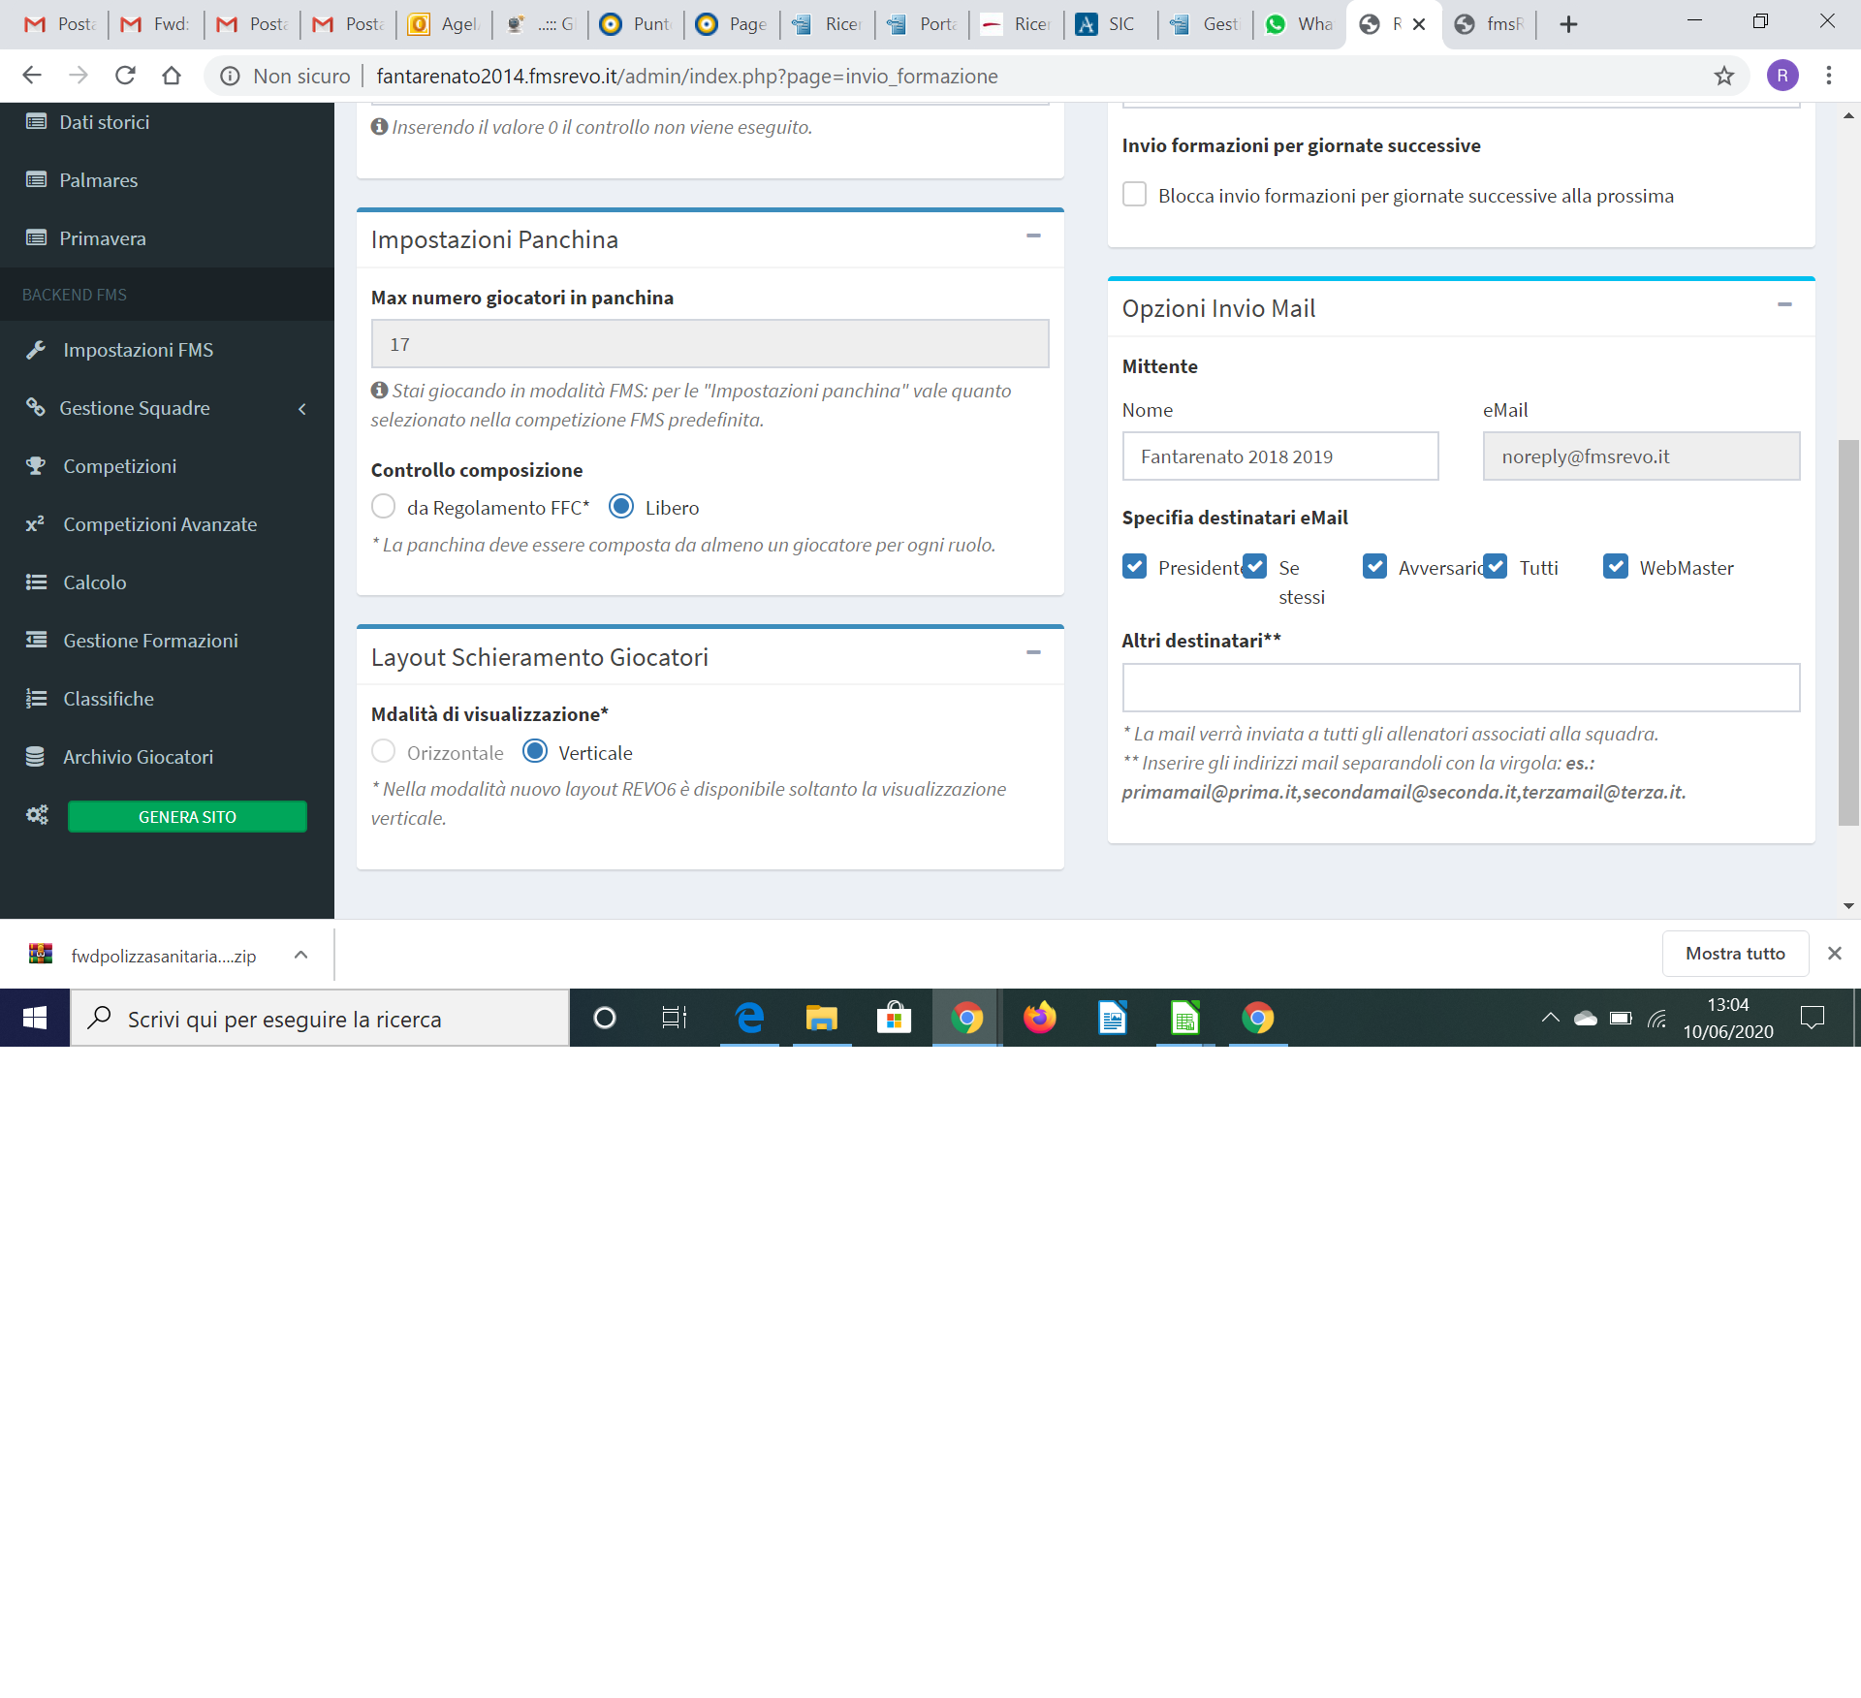Screen dimensions: 1861x1698
Task: Collapse the Opzioni Invio Mail panel
Action: point(1784,305)
